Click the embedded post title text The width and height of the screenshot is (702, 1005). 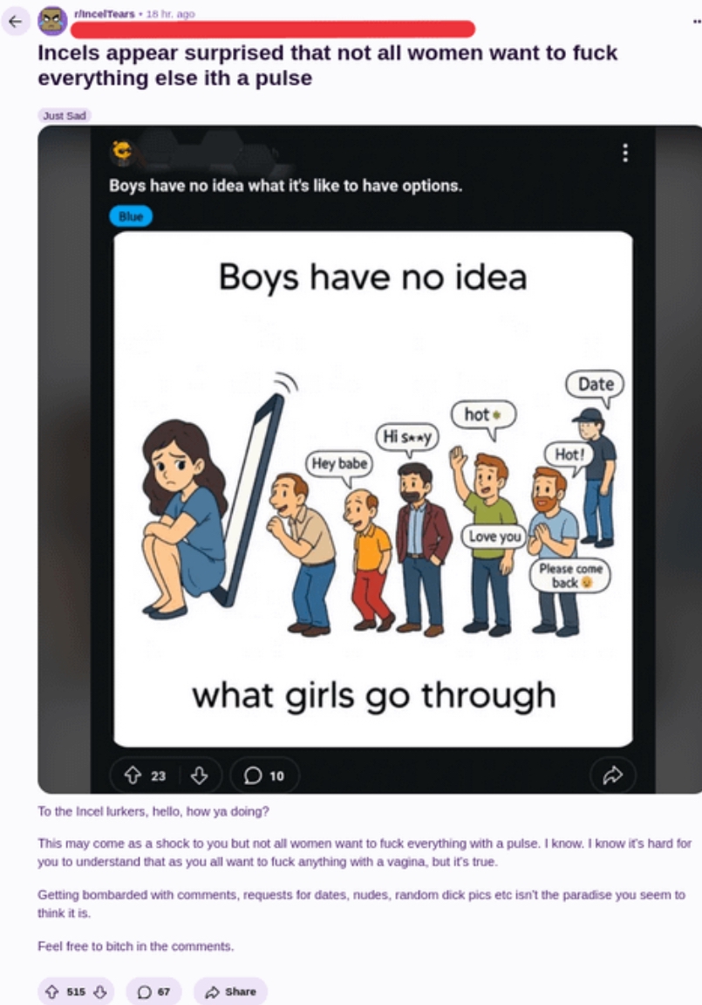point(286,186)
